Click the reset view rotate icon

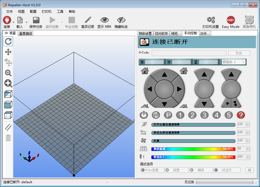(x=8, y=41)
